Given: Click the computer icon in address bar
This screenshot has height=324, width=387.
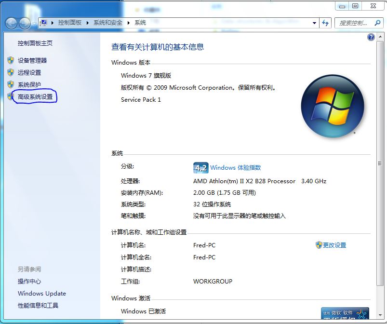Looking at the screenshot, I should pyautogui.click(x=44, y=23).
